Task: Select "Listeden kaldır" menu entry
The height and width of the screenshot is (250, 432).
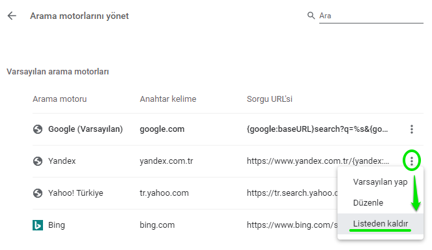Action: coord(381,224)
